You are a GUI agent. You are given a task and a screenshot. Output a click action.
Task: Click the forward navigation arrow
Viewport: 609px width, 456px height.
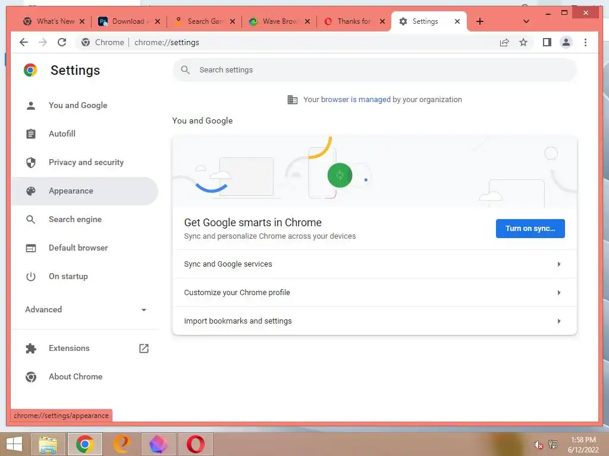coord(43,42)
